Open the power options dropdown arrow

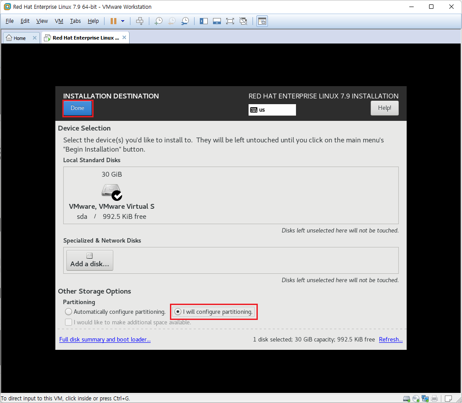pos(123,21)
